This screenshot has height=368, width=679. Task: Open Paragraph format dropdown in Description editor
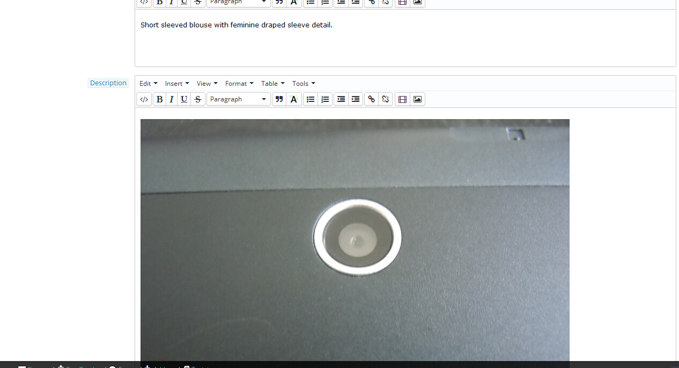click(239, 99)
